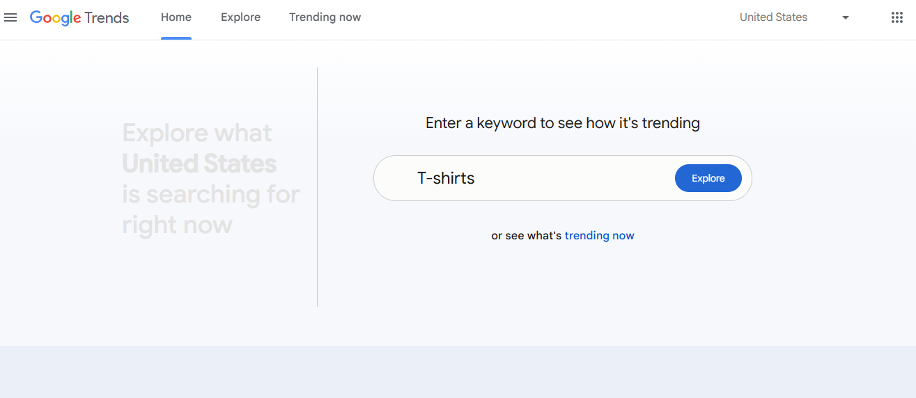Switch to the Explore tab
The image size is (916, 398).
[x=240, y=17]
